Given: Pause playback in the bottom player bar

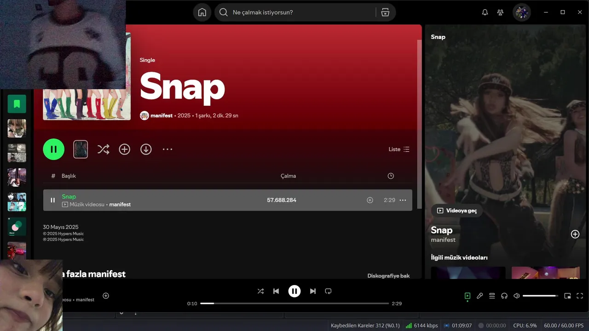Looking at the screenshot, I should click(x=294, y=291).
